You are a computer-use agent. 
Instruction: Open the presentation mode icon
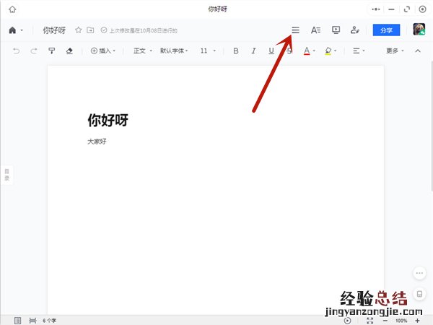click(336, 30)
